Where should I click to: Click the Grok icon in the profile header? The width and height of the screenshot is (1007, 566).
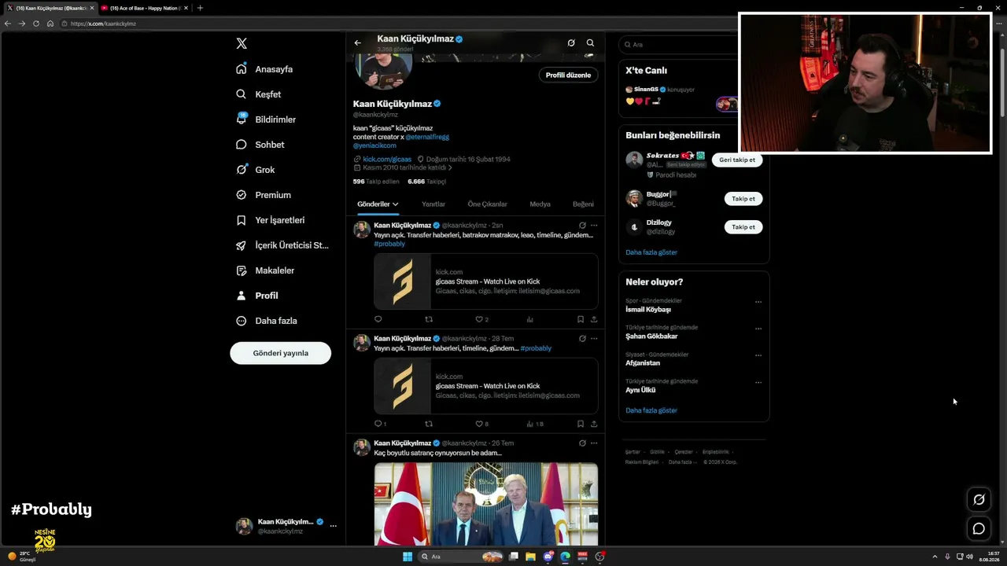click(571, 43)
